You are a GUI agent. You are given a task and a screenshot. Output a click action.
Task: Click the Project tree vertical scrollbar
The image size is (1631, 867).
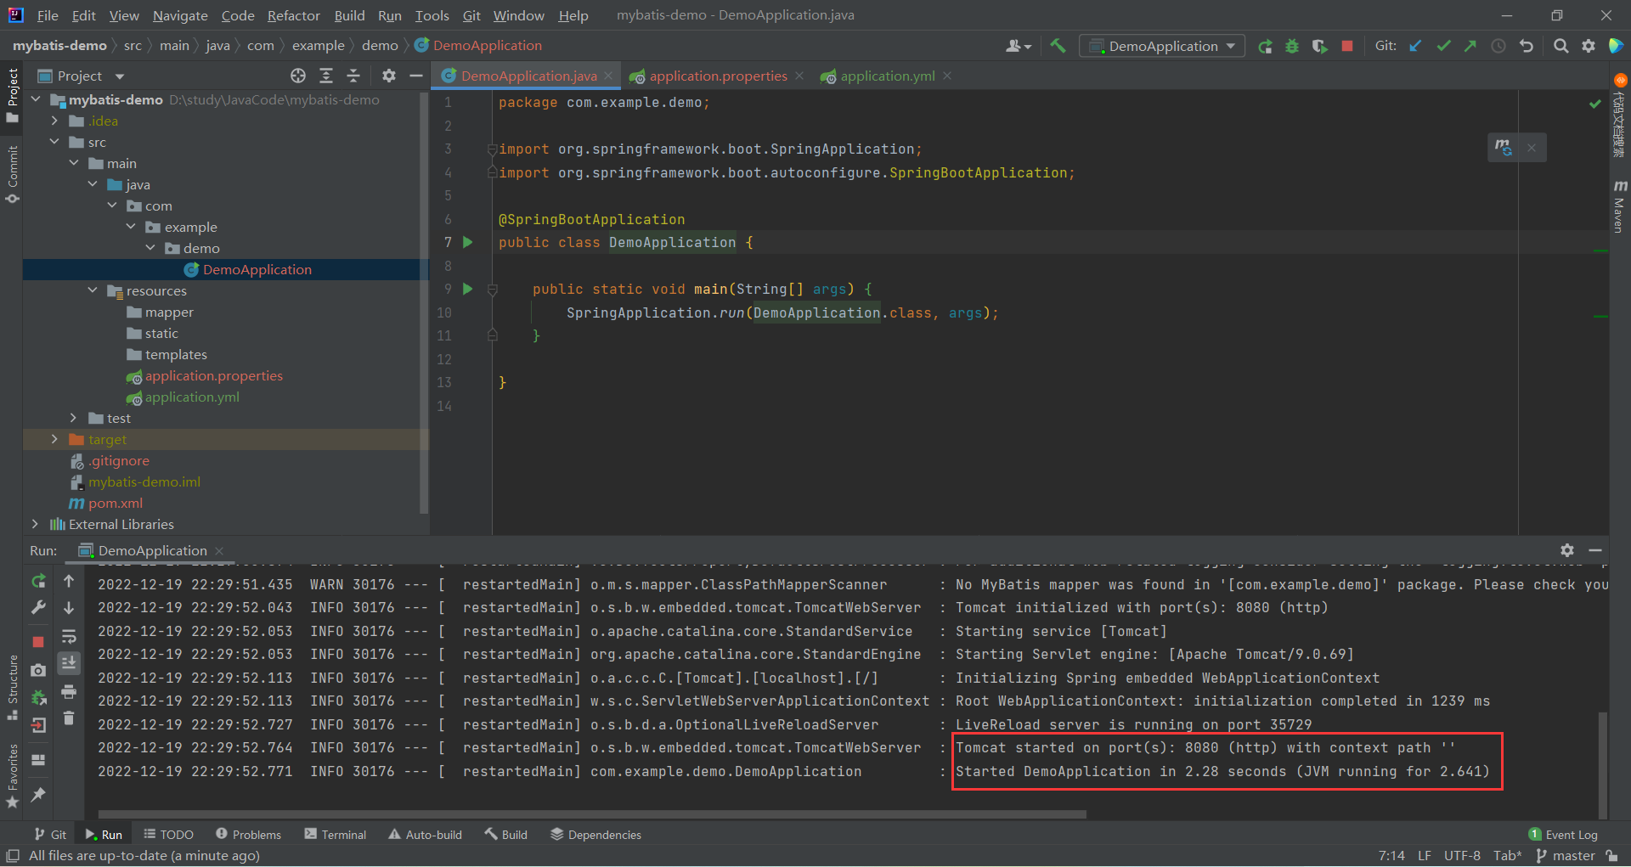pyautogui.click(x=424, y=301)
